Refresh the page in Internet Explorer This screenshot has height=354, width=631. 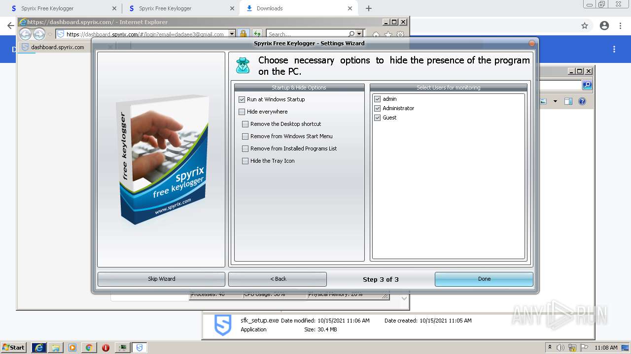[x=257, y=34]
